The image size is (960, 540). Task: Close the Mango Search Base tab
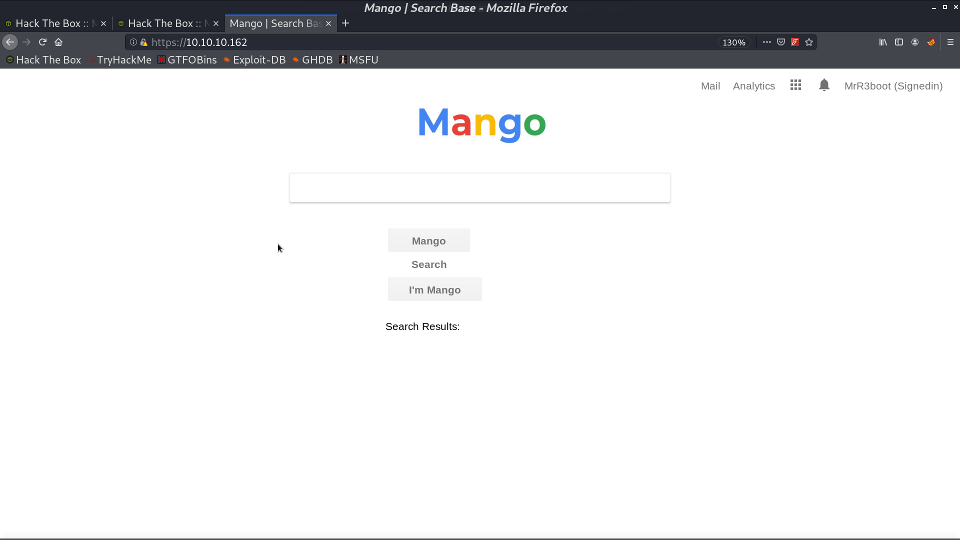[x=328, y=23]
